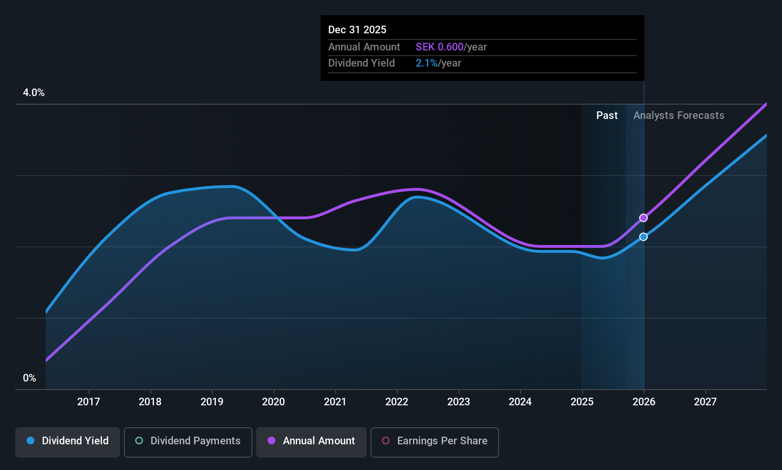This screenshot has height=470, width=782.
Task: Click the purple Annual Amount data point marker
Action: pyautogui.click(x=643, y=218)
